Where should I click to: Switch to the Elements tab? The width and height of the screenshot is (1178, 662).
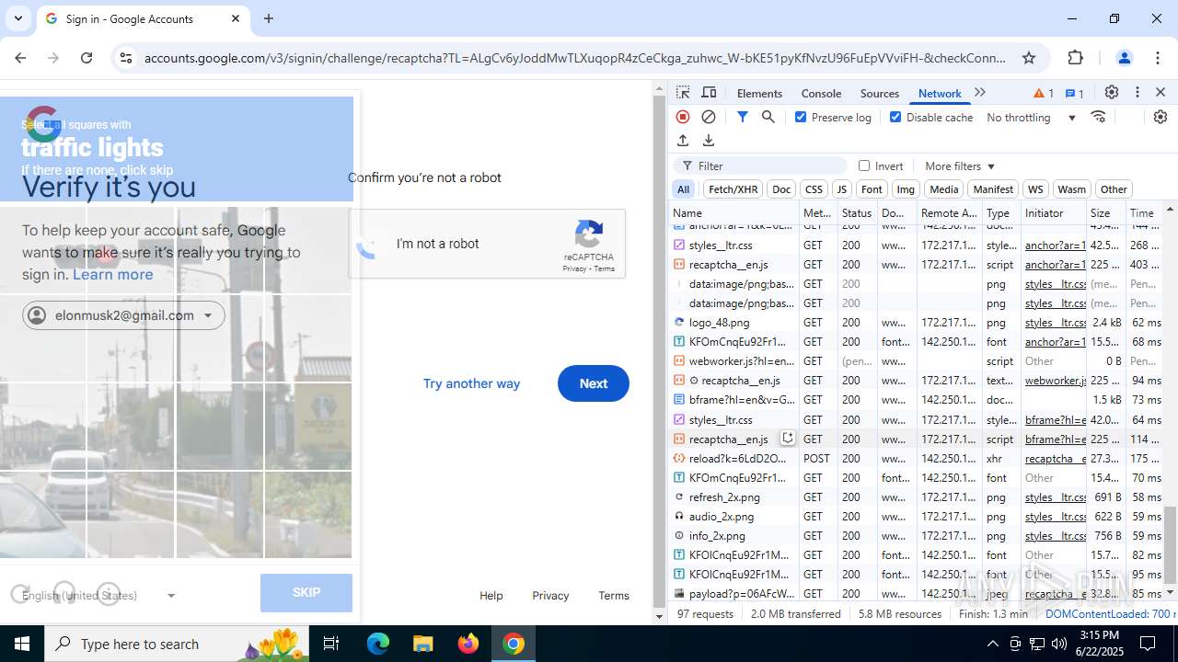(x=759, y=93)
